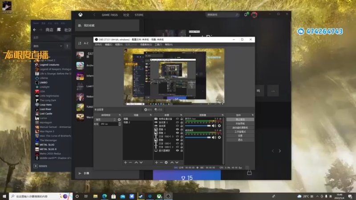The image size is (356, 200).
Task: Open OBS 文件(F) menu
Action: (x=98, y=45)
